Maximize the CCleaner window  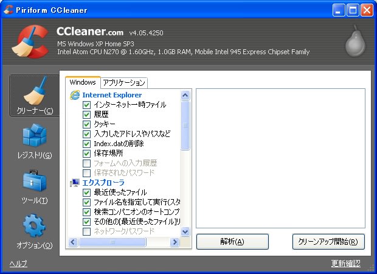pos(353,10)
